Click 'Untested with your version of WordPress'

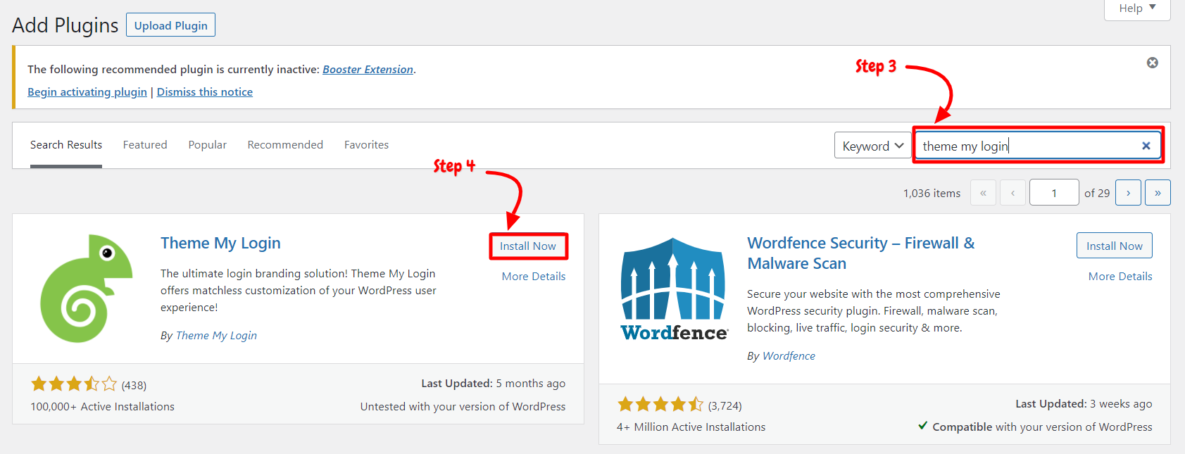pyautogui.click(x=463, y=407)
